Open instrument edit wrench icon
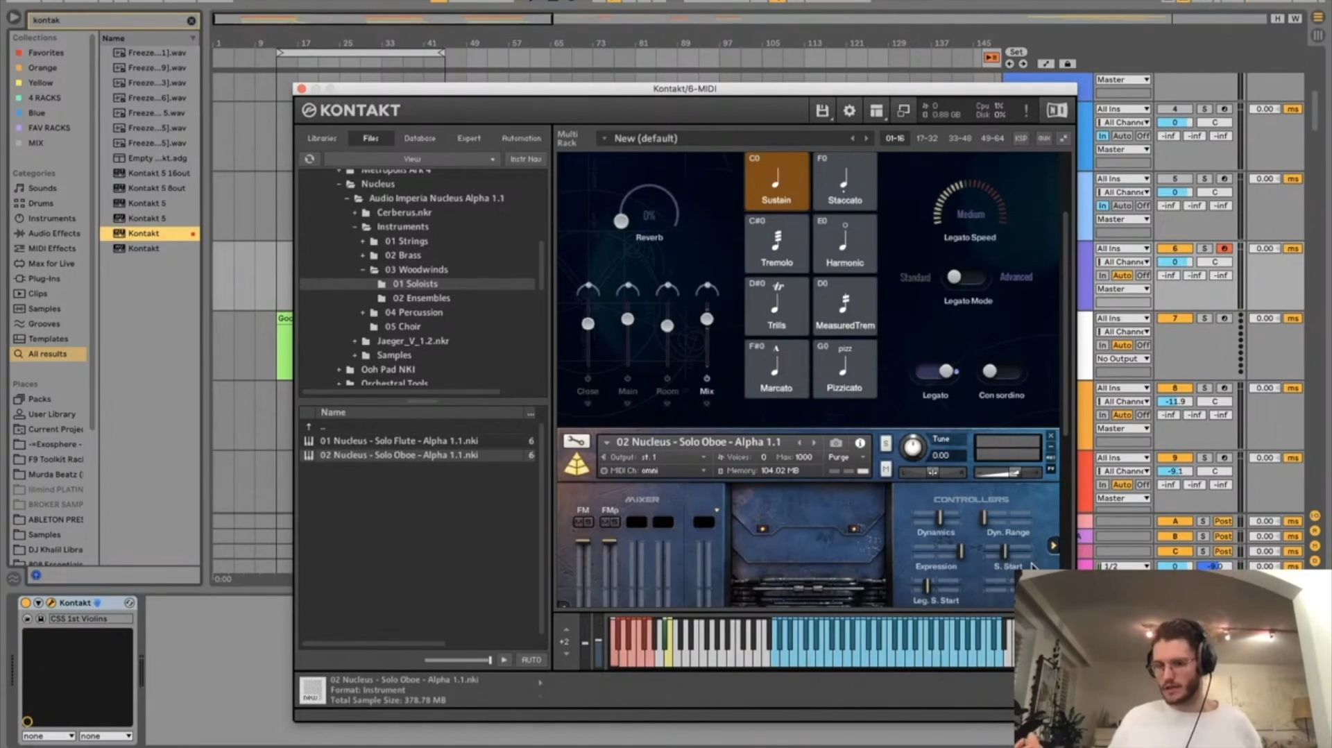The image size is (1332, 748). click(576, 441)
